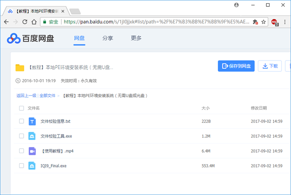Click the 下载 download button
The width and height of the screenshot is (291, 195).
(270, 66)
